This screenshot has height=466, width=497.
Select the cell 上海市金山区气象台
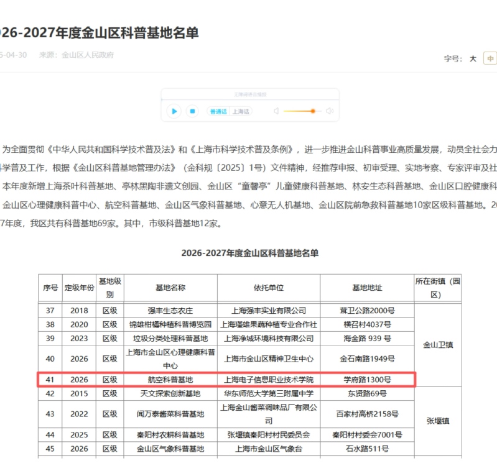pyautogui.click(x=269, y=449)
